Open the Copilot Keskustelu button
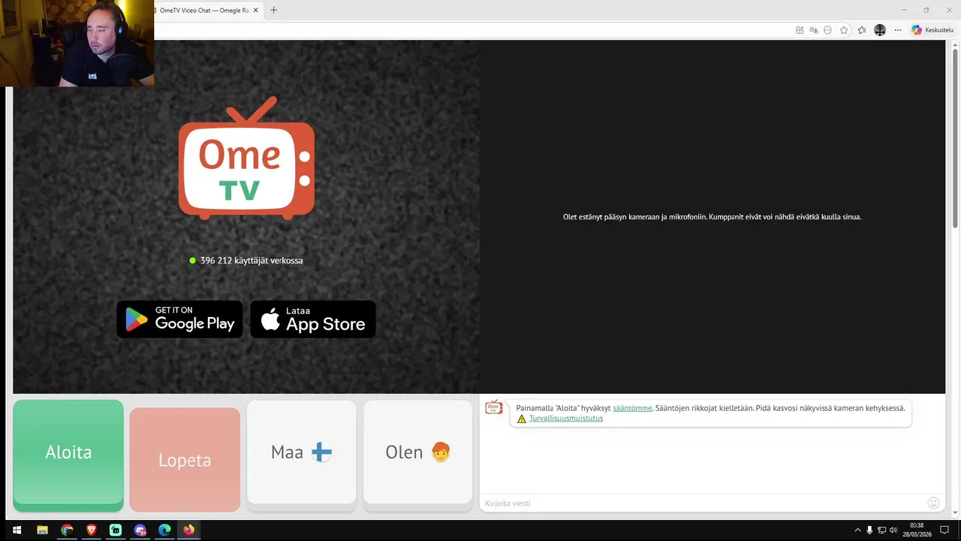 pos(932,30)
